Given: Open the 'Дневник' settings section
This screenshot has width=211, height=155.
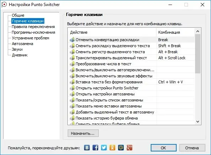Looking at the screenshot, I should click(x=20, y=55).
